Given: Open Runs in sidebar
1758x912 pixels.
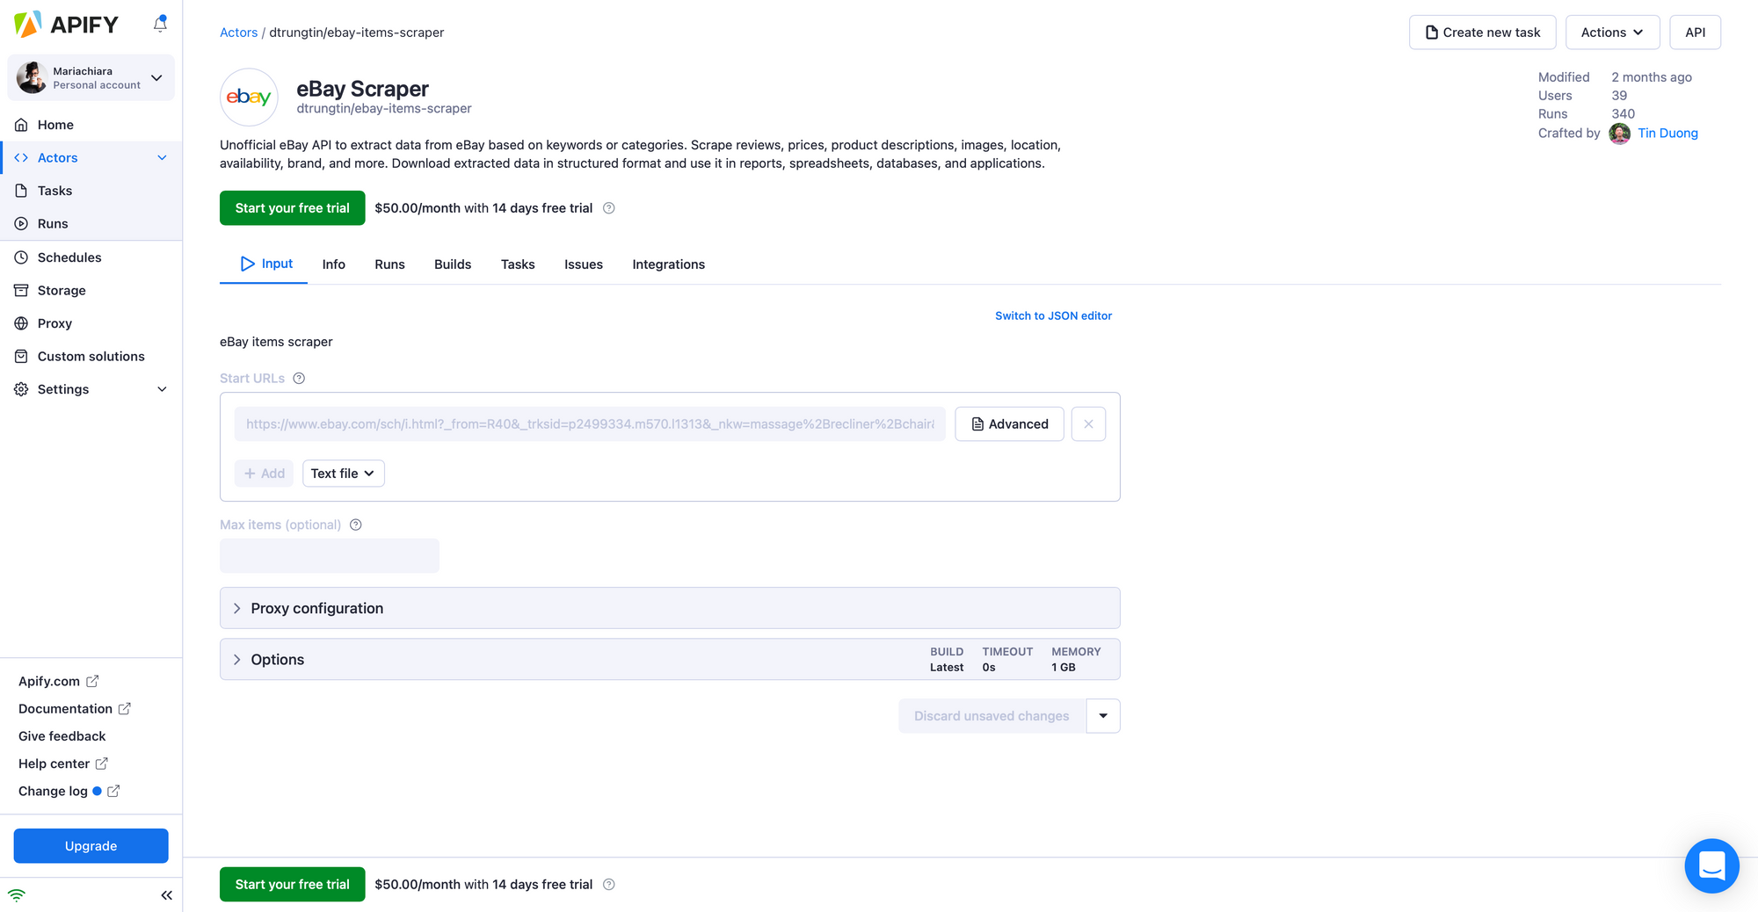Looking at the screenshot, I should (91, 223).
